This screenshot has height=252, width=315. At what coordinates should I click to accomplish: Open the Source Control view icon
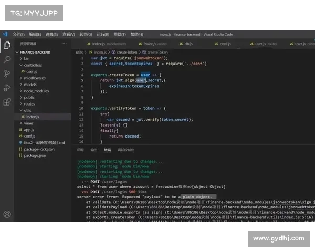point(7,73)
